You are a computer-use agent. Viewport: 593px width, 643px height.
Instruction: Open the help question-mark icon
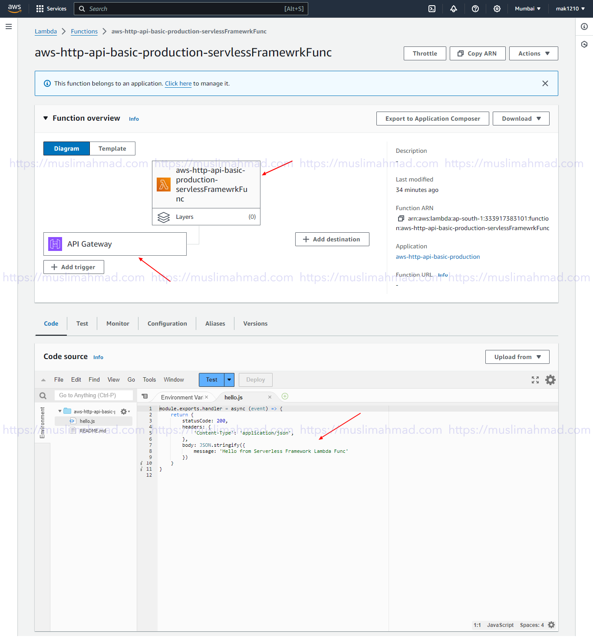(475, 9)
